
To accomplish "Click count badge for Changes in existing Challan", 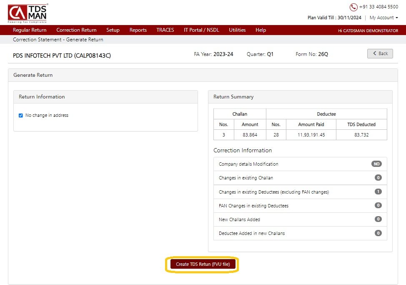I will 378,178.
